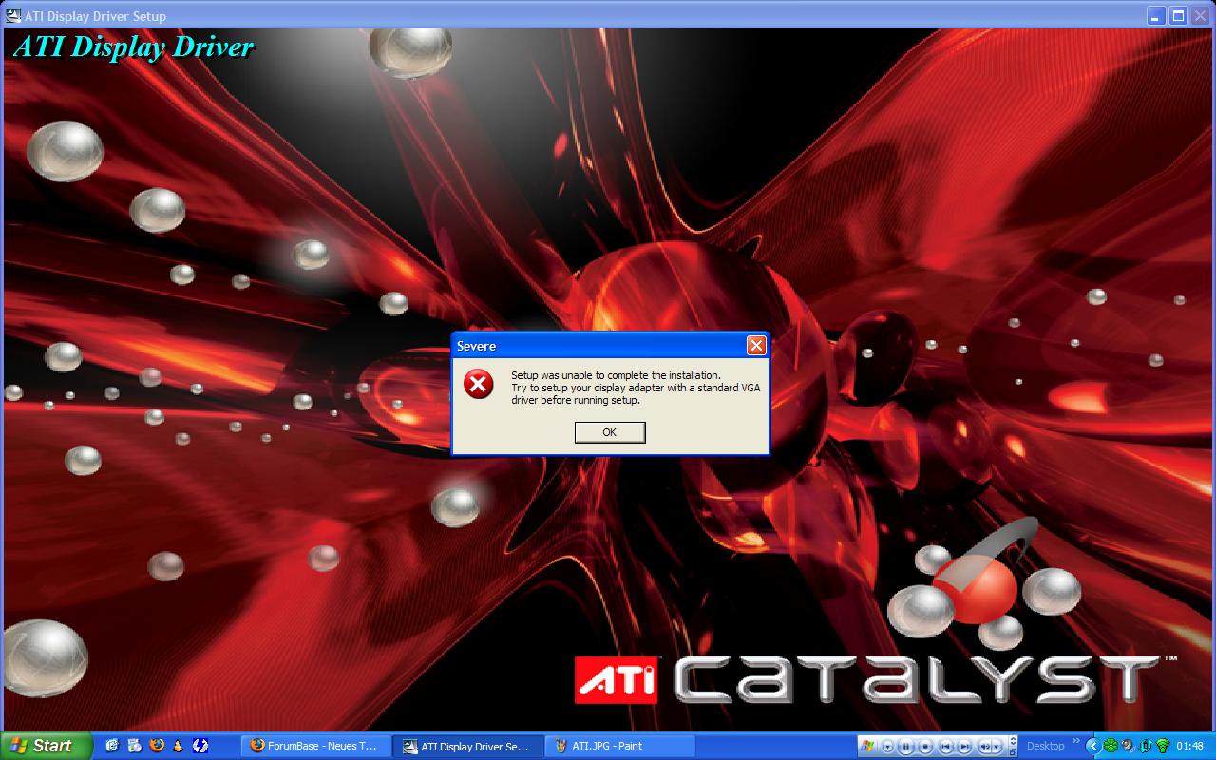
Task: Click OK in the Severe error dialog
Action: 610,432
